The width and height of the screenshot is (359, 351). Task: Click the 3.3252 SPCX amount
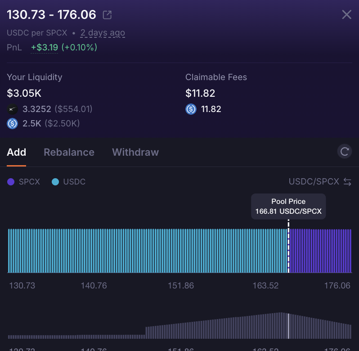click(x=37, y=109)
